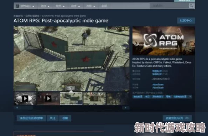Open the 硬件 menu in the nav bar

75,6
